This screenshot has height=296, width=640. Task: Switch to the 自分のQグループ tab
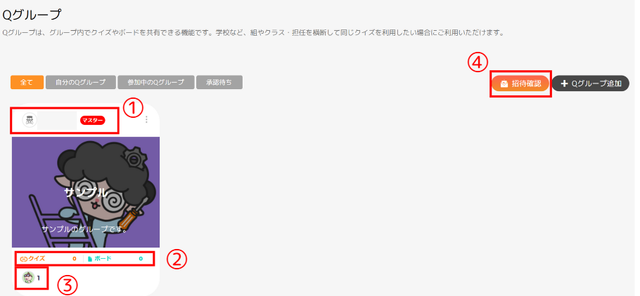[81, 82]
